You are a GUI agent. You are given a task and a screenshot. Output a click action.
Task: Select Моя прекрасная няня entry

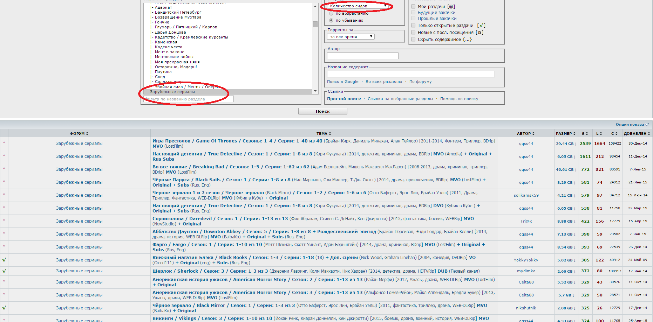(177, 62)
